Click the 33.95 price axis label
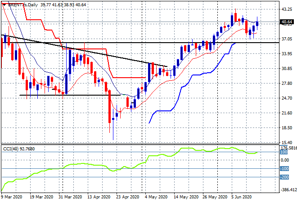 click(x=287, y=54)
